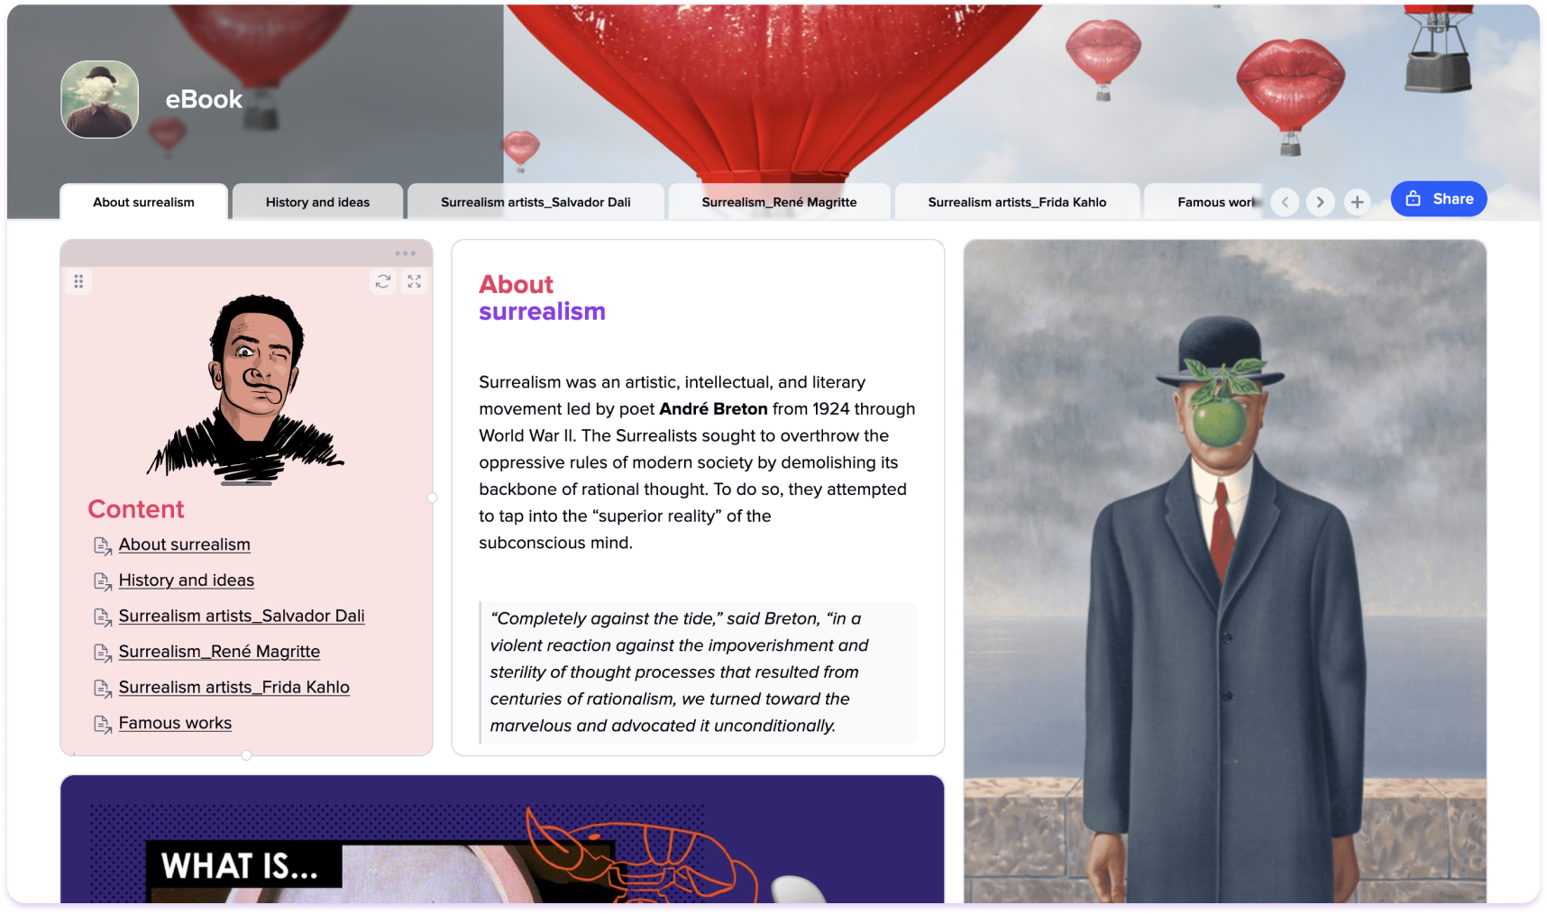The width and height of the screenshot is (1547, 914).
Task: Click the Salvador Dali illustration
Action: tap(246, 389)
